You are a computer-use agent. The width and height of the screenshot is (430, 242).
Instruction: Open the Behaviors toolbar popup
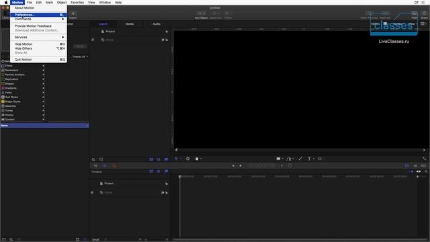pyautogui.click(x=216, y=15)
